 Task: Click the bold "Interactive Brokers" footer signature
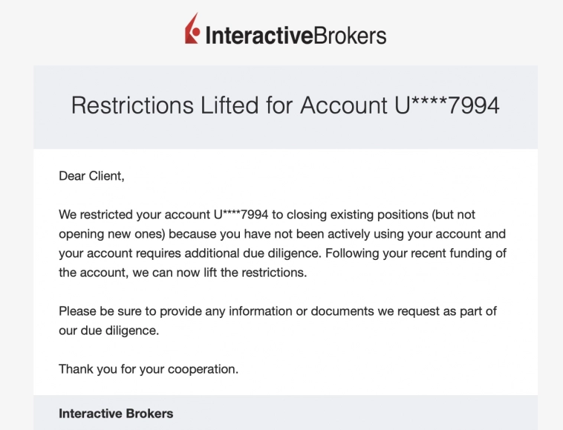[116, 413]
